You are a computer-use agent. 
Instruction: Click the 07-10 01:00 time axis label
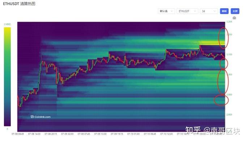pos(133,134)
